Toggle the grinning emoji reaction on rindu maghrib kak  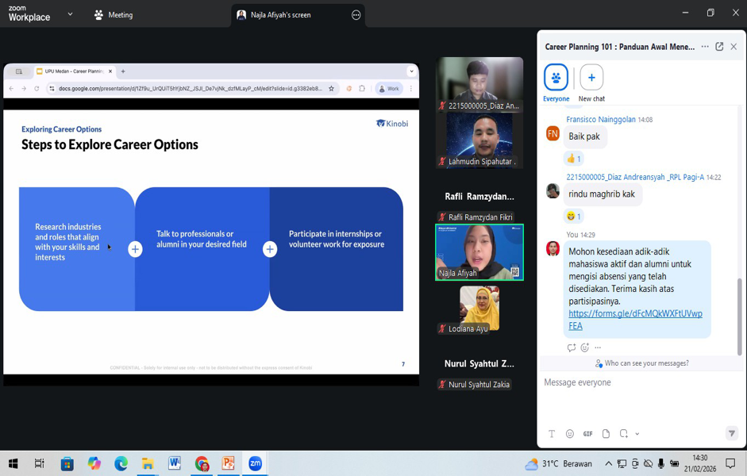coord(574,217)
